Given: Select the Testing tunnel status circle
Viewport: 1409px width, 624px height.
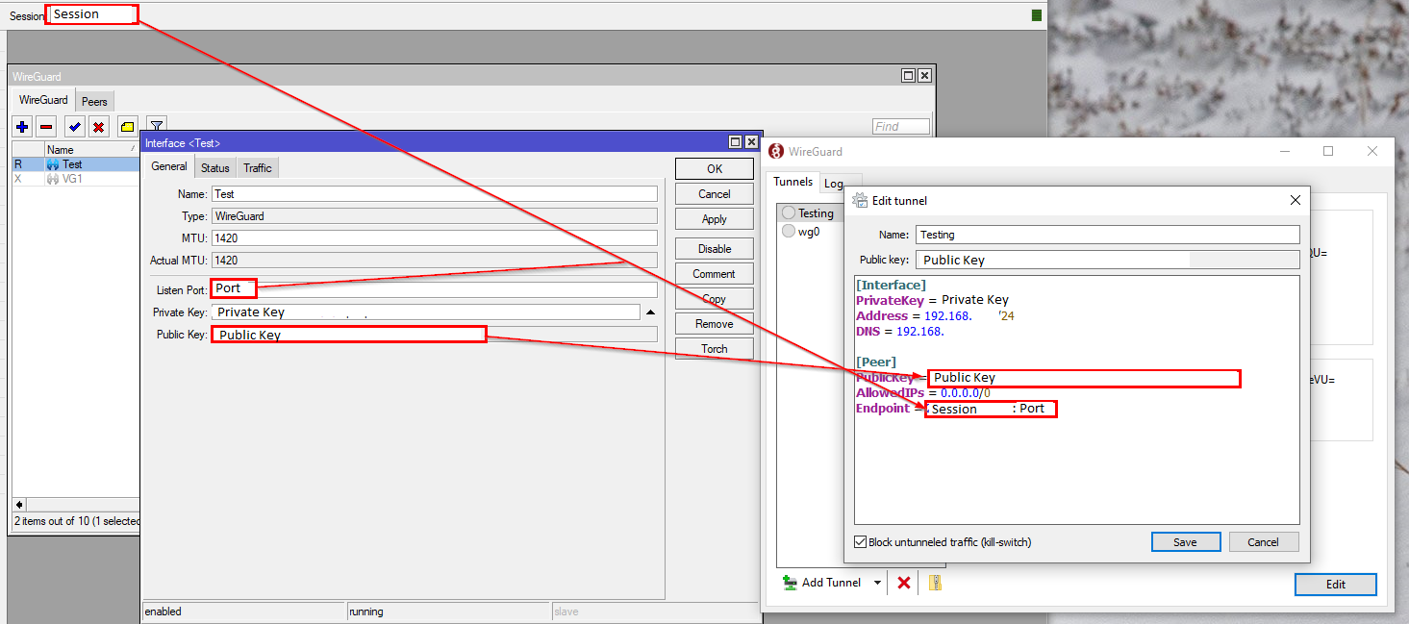Looking at the screenshot, I should pos(789,213).
